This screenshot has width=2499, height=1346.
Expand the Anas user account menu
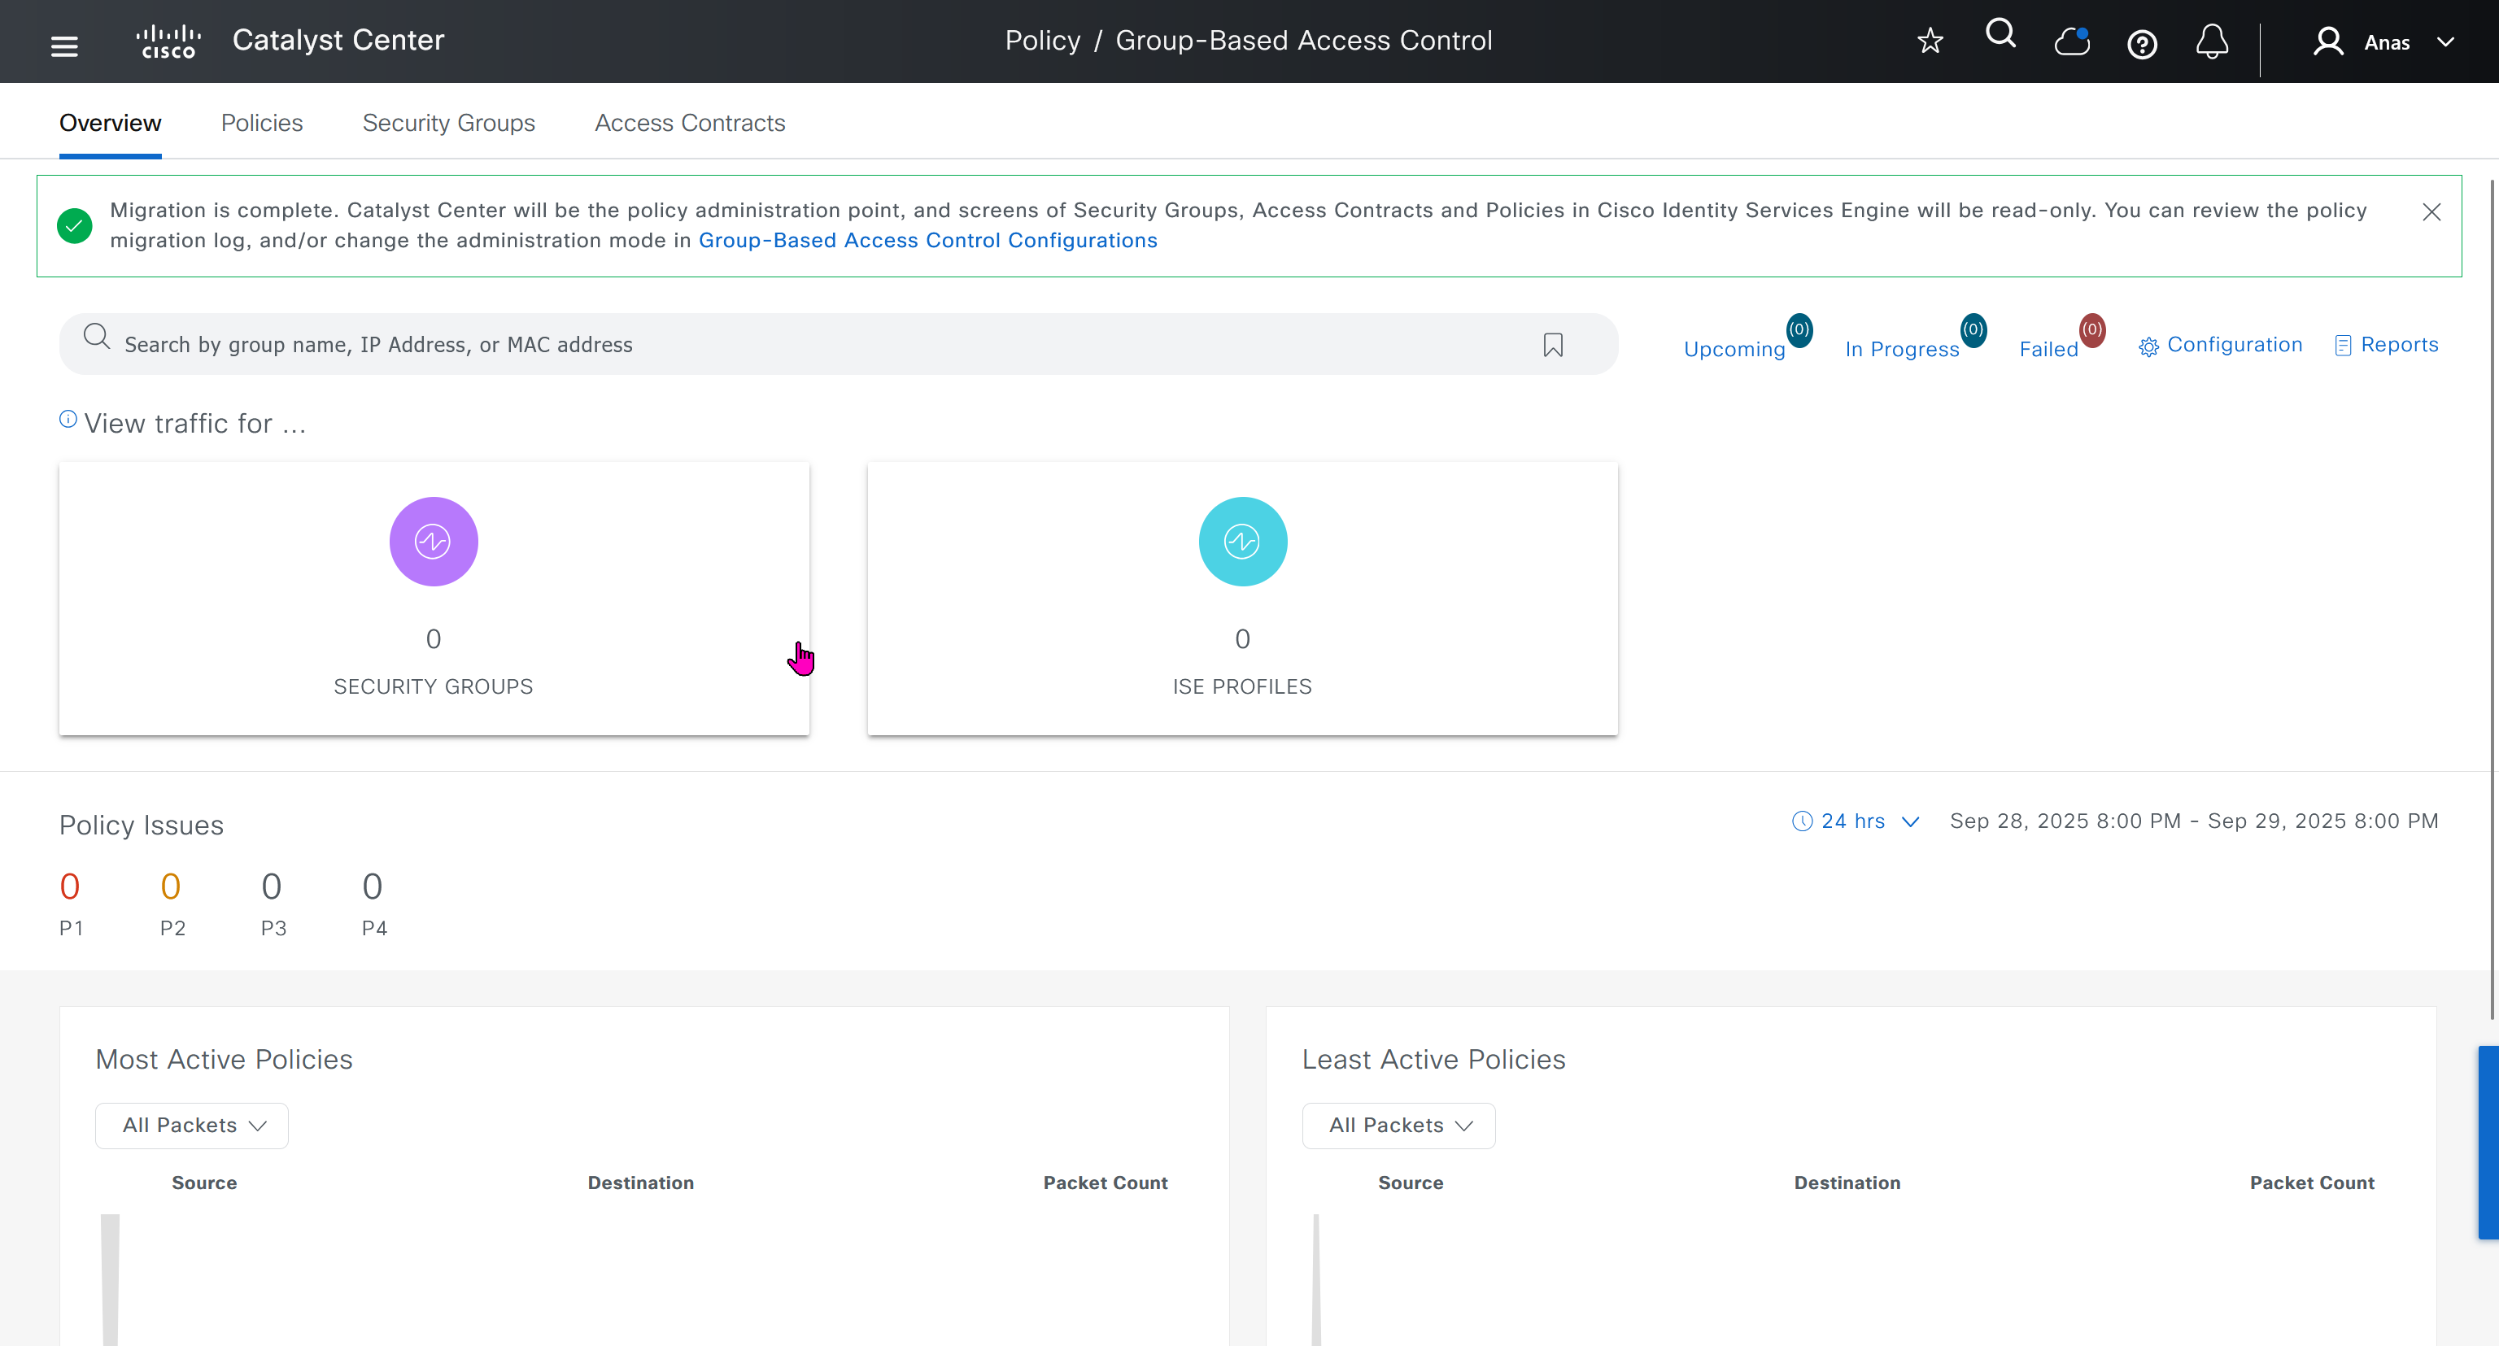tap(2385, 42)
